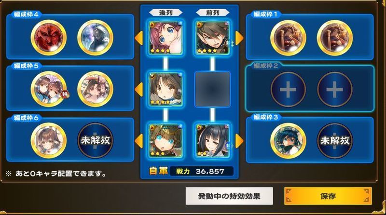Select the blue-haired character in 編成枠3
Image resolution: width=386 pixels, height=215 pixels.
pyautogui.click(x=288, y=141)
